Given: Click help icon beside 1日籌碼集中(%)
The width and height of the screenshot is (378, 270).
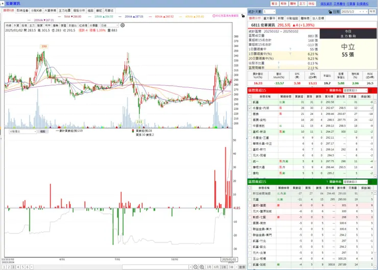Looking at the screenshot, I should click(x=290, y=54).
